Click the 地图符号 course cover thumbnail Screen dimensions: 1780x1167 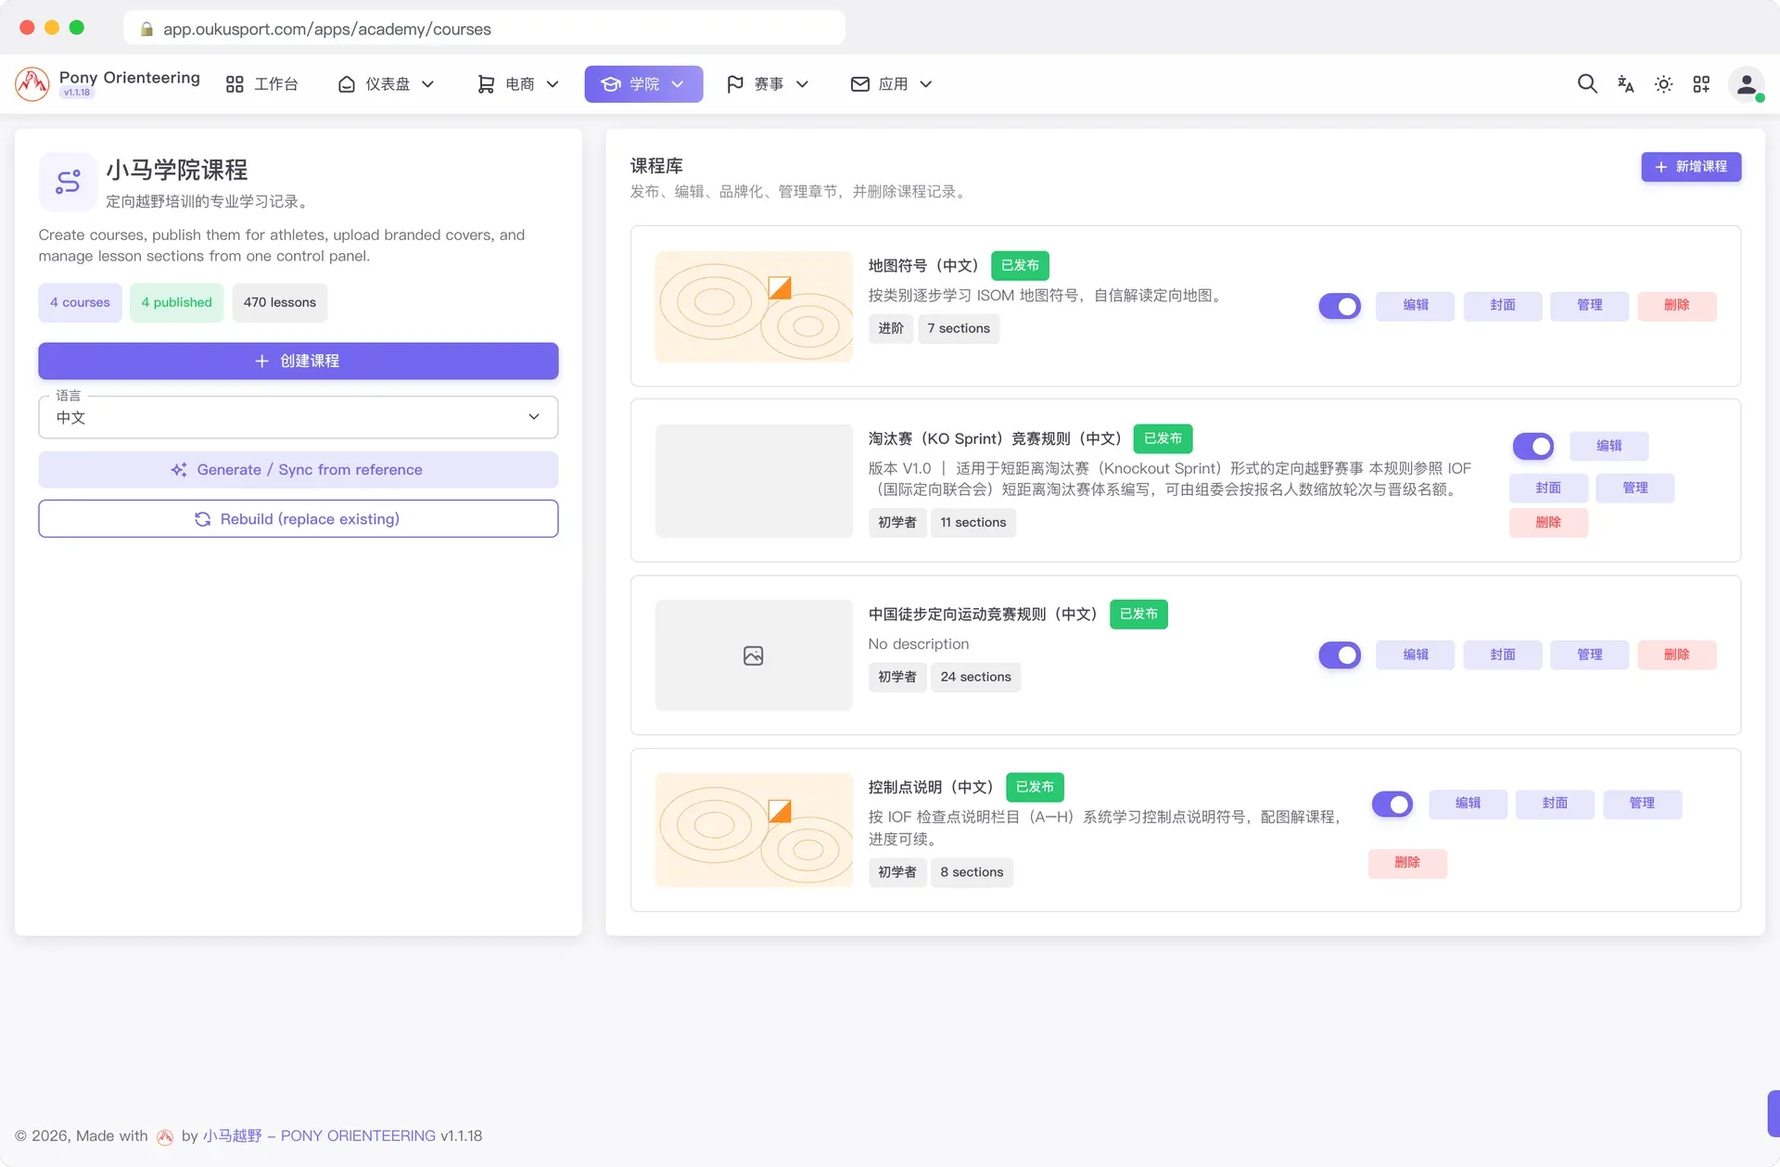click(x=754, y=306)
